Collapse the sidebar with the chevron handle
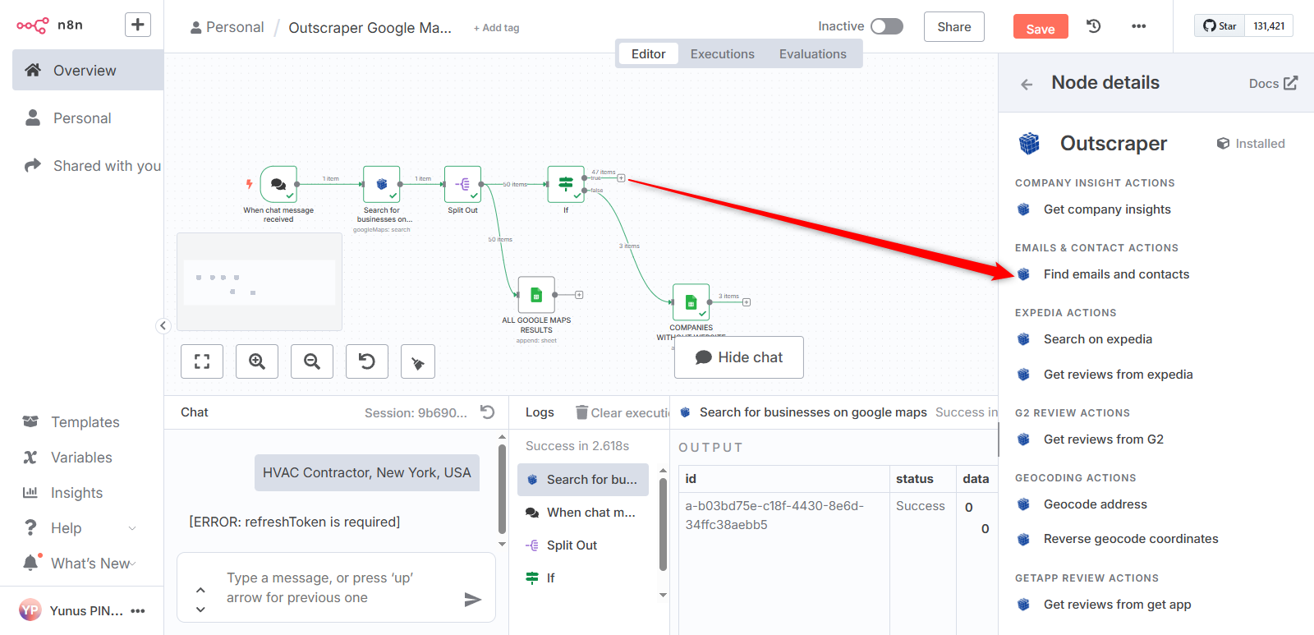The width and height of the screenshot is (1314, 635). point(163,326)
